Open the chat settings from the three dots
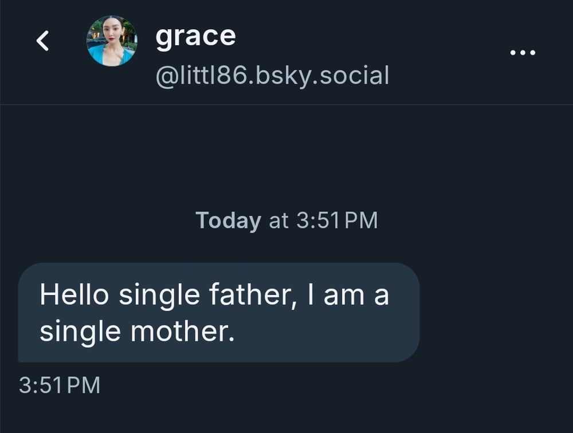This screenshot has width=573, height=433. click(523, 53)
